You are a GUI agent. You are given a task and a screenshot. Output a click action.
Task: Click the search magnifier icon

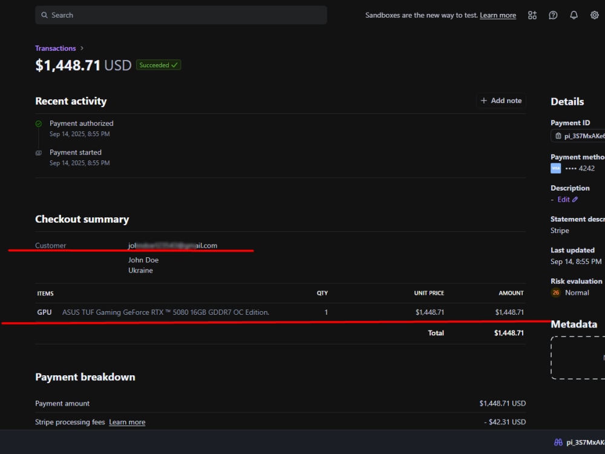tap(44, 15)
